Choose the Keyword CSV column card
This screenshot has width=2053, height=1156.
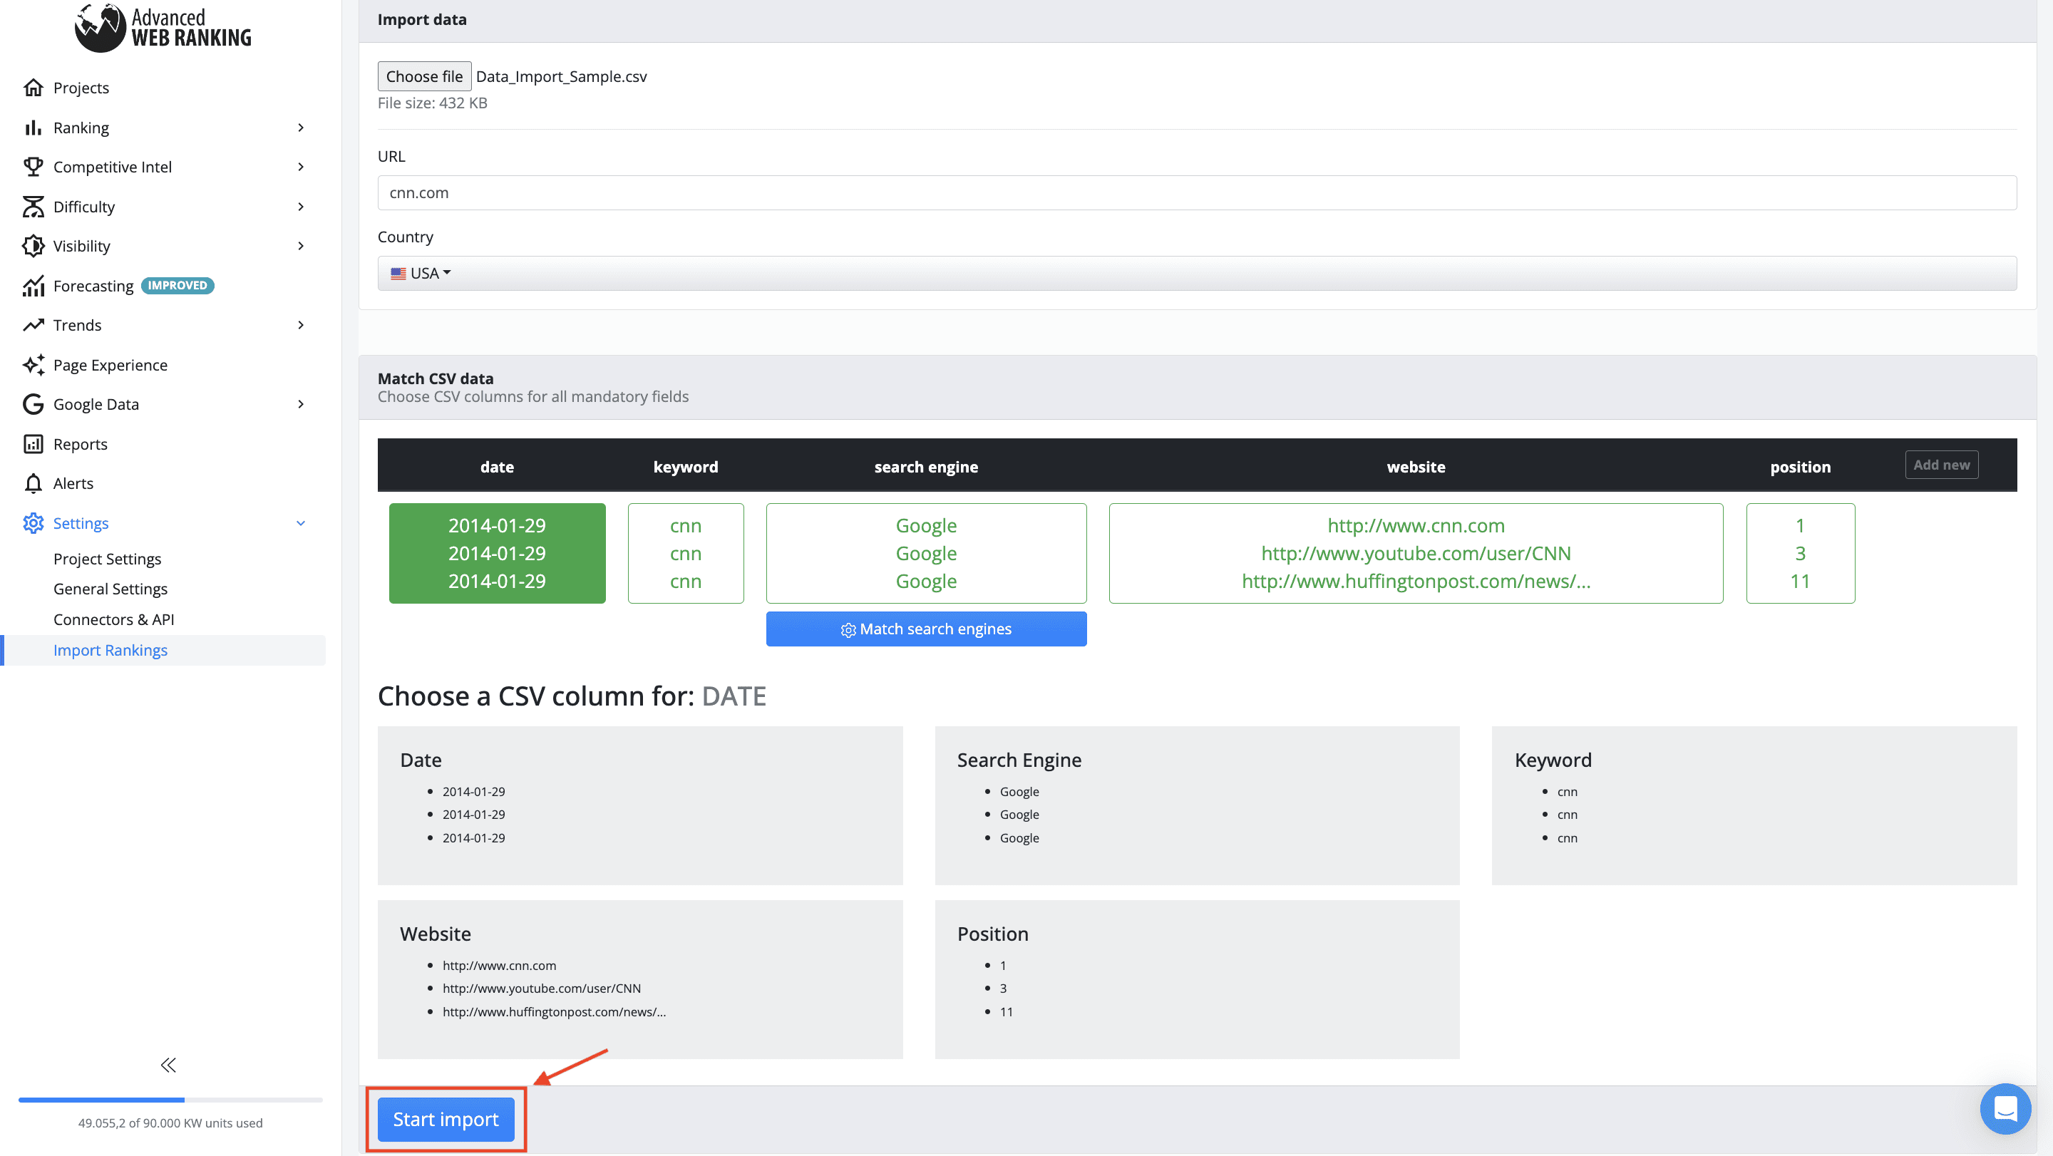pyautogui.click(x=1754, y=805)
